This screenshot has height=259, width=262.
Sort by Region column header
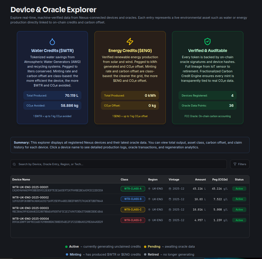click(x=153, y=179)
